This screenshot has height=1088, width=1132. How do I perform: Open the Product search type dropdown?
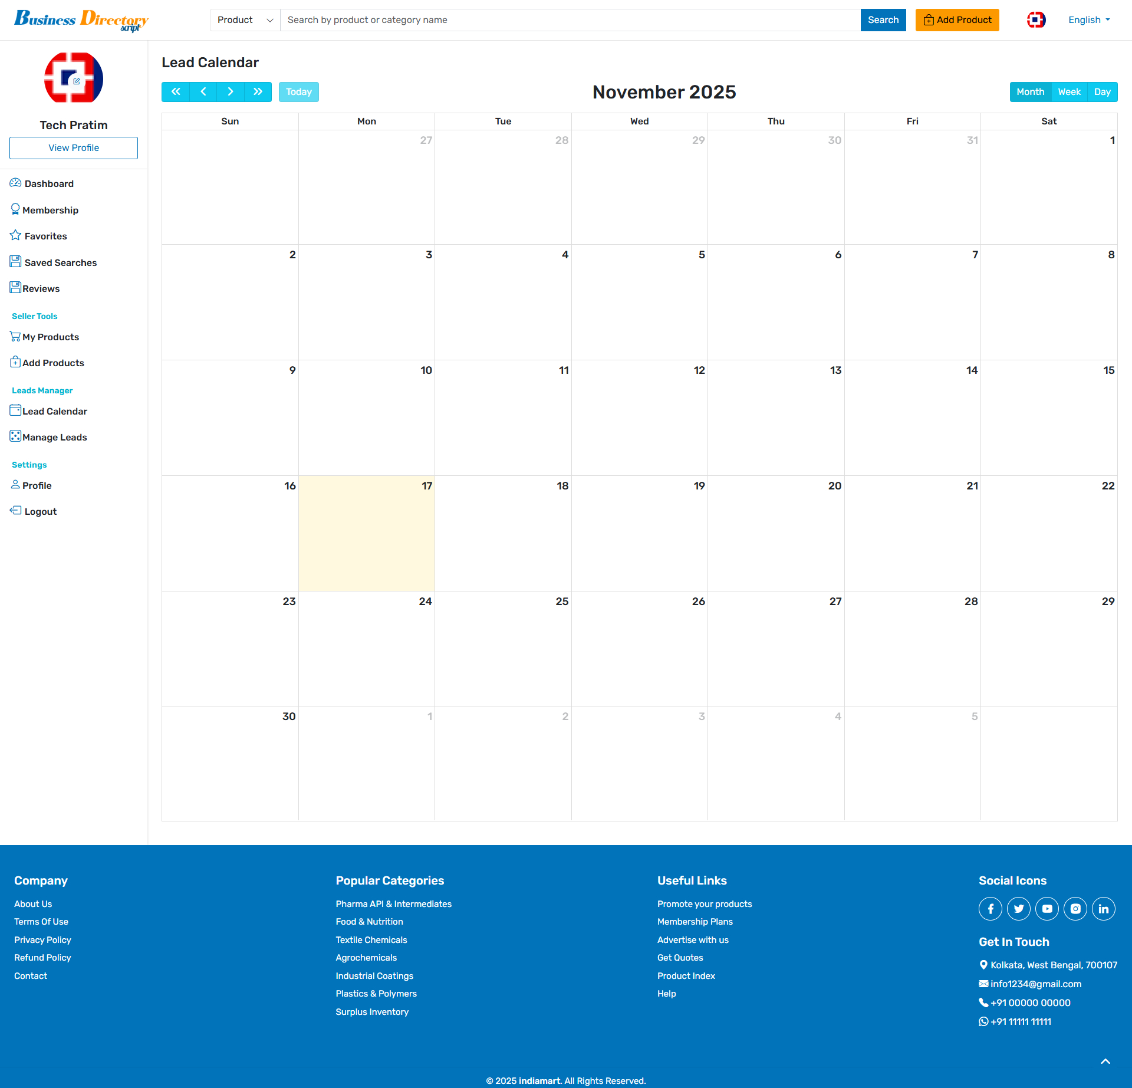point(245,20)
